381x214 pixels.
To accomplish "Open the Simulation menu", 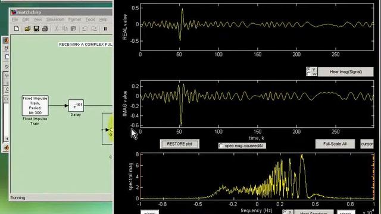I will click(x=55, y=20).
